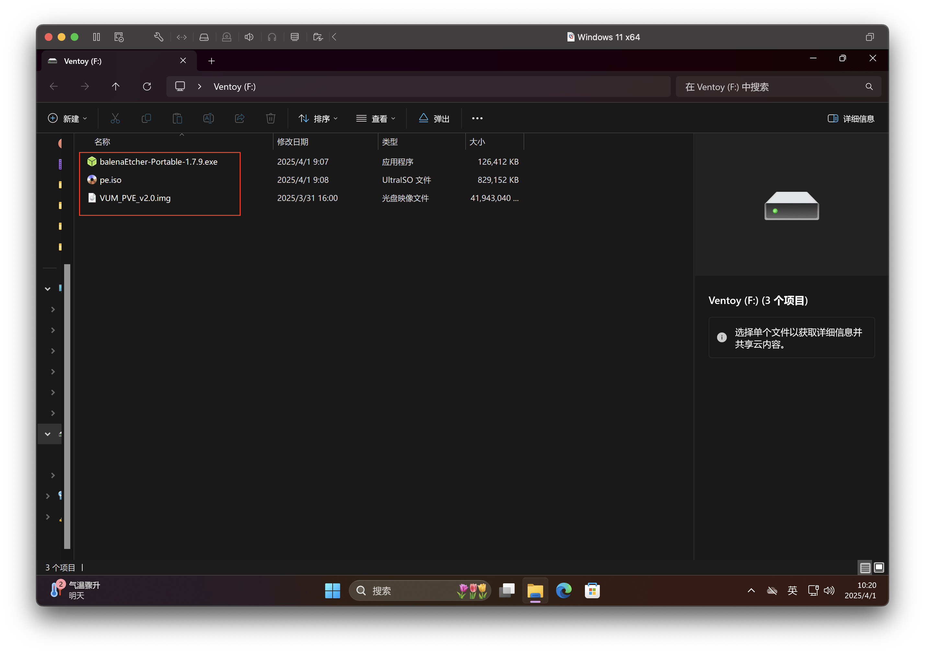The height and width of the screenshot is (654, 925).
Task: Click the Ventoy search input field
Action: click(770, 87)
